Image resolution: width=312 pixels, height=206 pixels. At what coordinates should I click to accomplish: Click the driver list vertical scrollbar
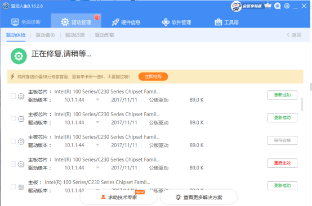pos(302,104)
